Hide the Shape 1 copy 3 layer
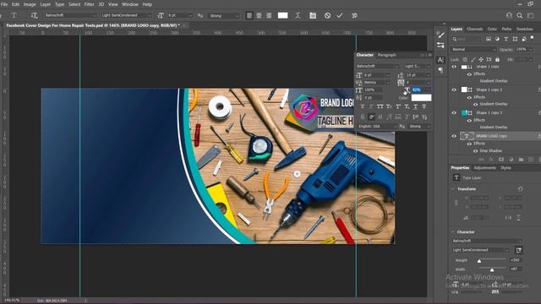 (454, 113)
